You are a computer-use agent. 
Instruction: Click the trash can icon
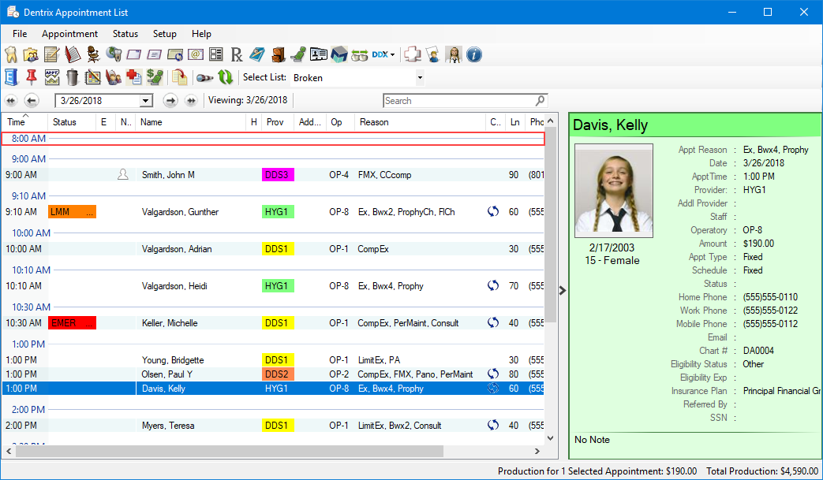(73, 77)
